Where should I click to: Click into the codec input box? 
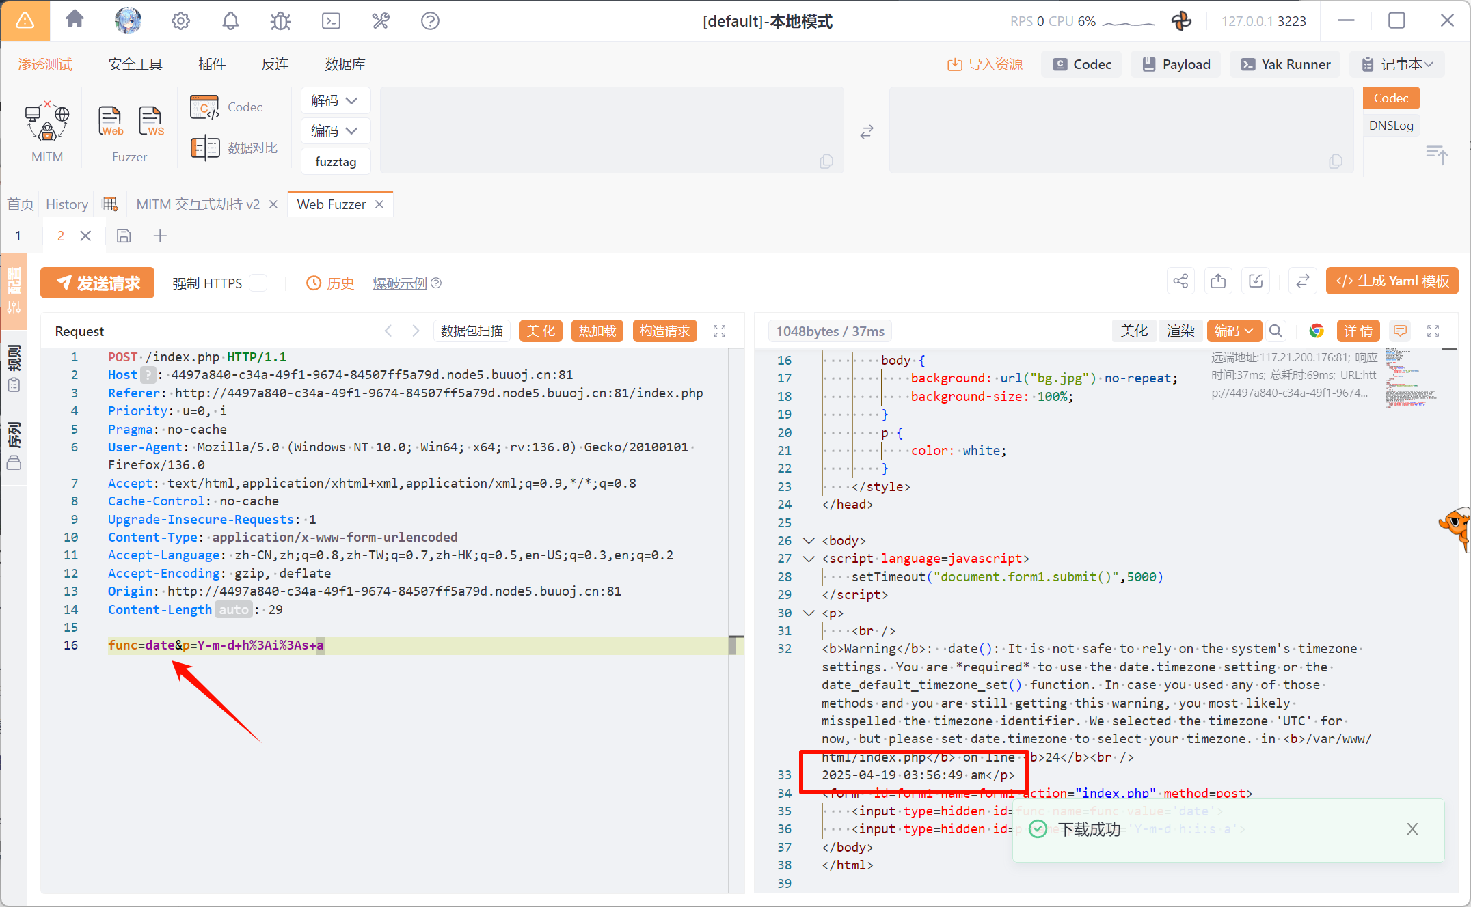[612, 130]
